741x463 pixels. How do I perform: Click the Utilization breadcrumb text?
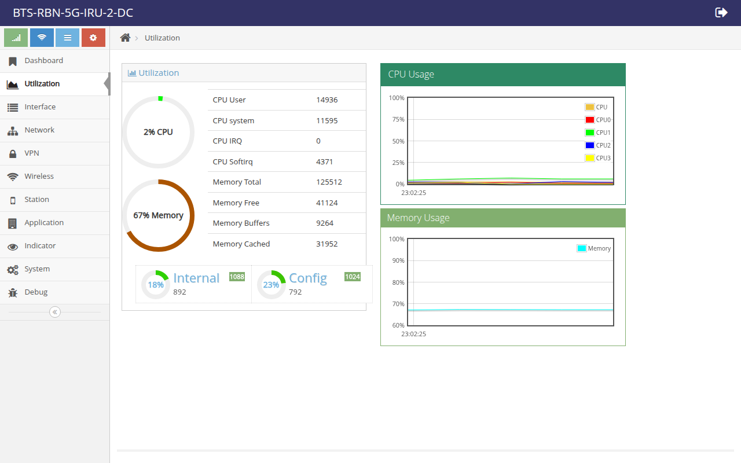162,38
